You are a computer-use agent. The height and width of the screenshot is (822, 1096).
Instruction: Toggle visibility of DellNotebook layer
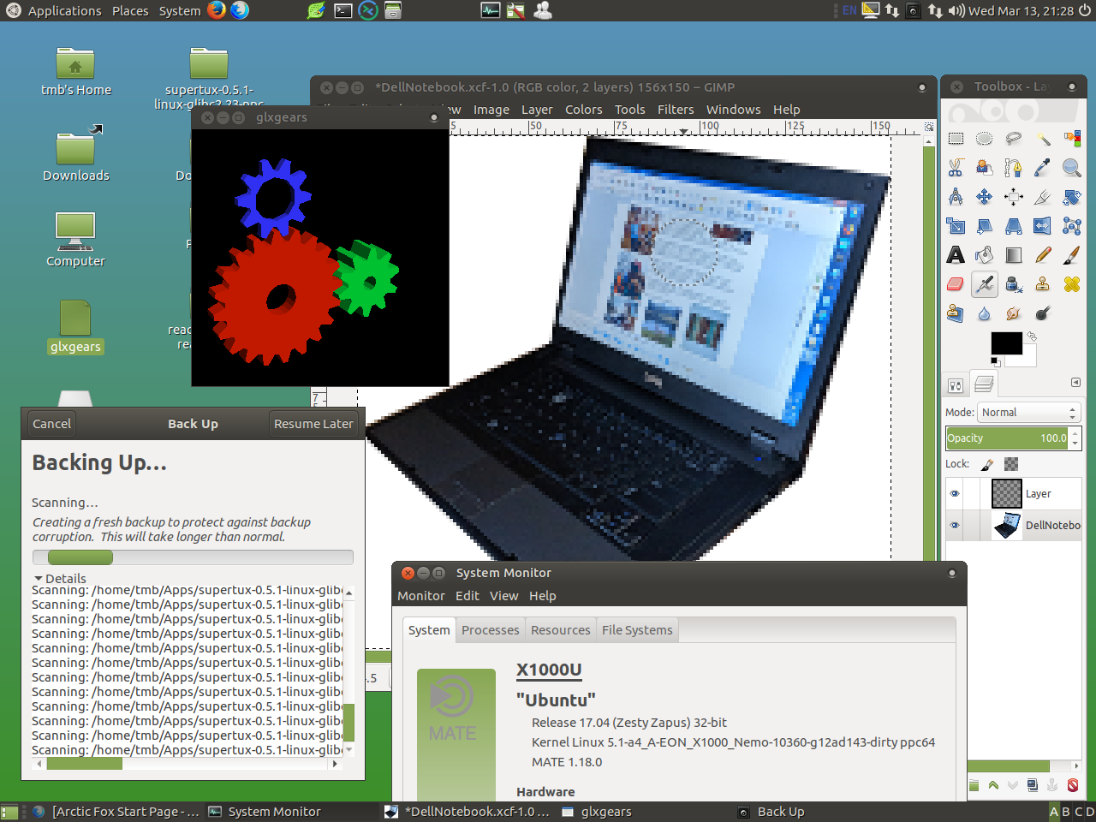click(x=955, y=526)
